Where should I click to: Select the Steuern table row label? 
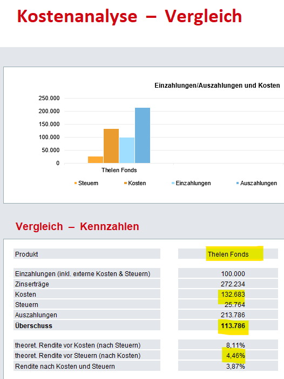point(26,304)
